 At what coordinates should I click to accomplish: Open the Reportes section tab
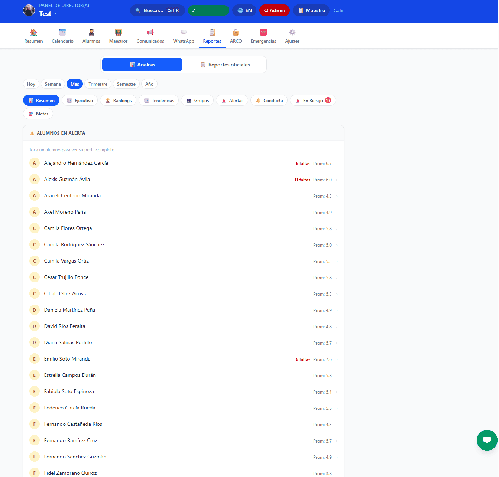coord(212,36)
